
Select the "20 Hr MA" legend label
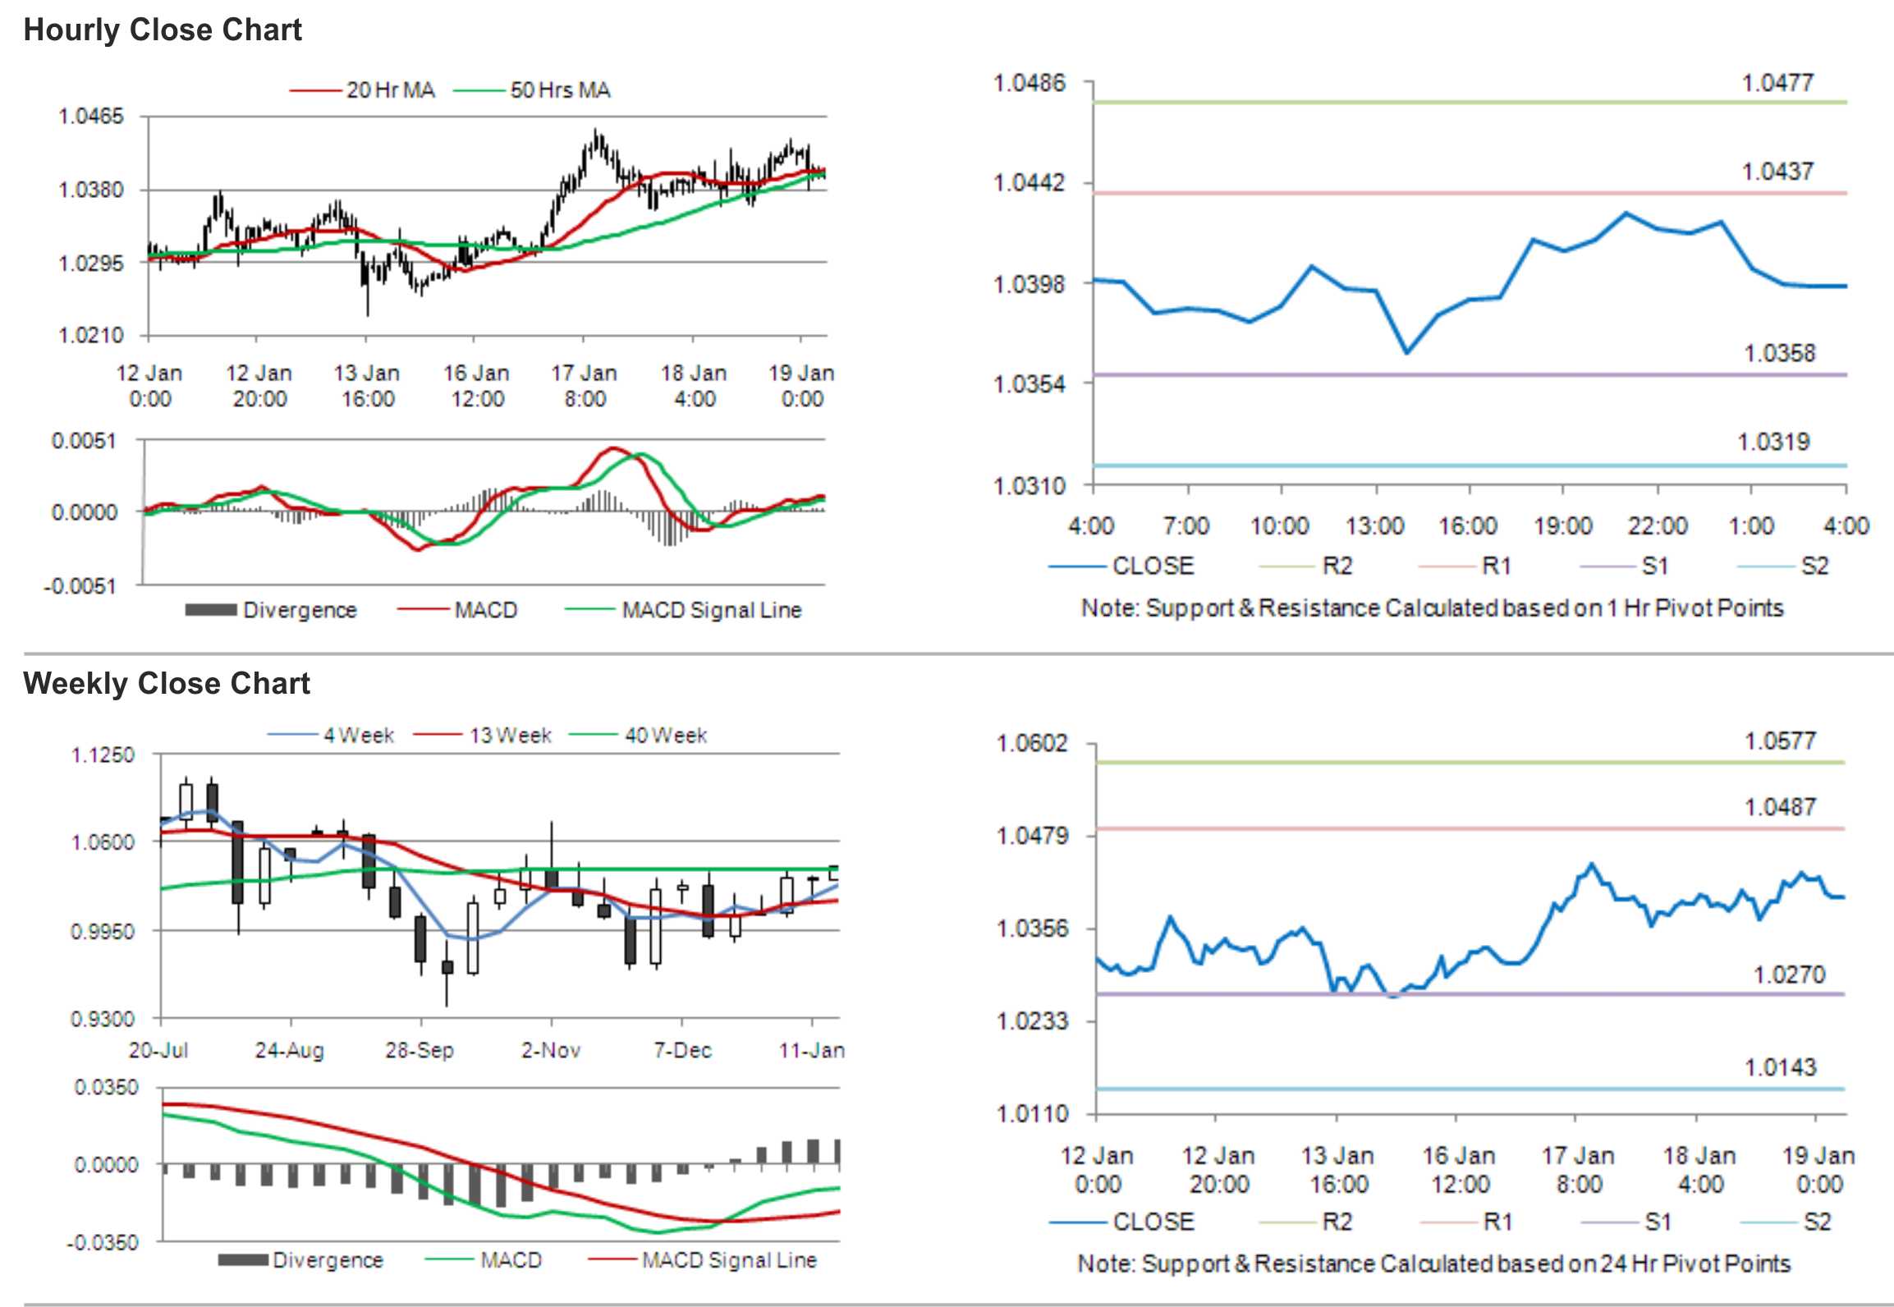coord(391,90)
